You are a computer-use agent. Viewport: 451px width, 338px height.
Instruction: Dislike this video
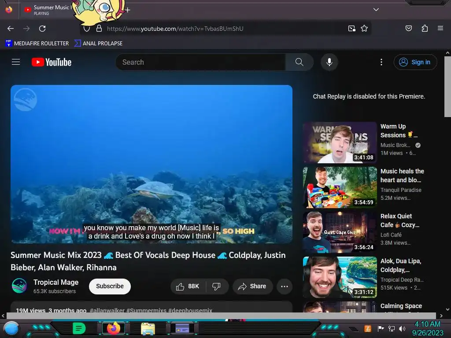[217, 286]
